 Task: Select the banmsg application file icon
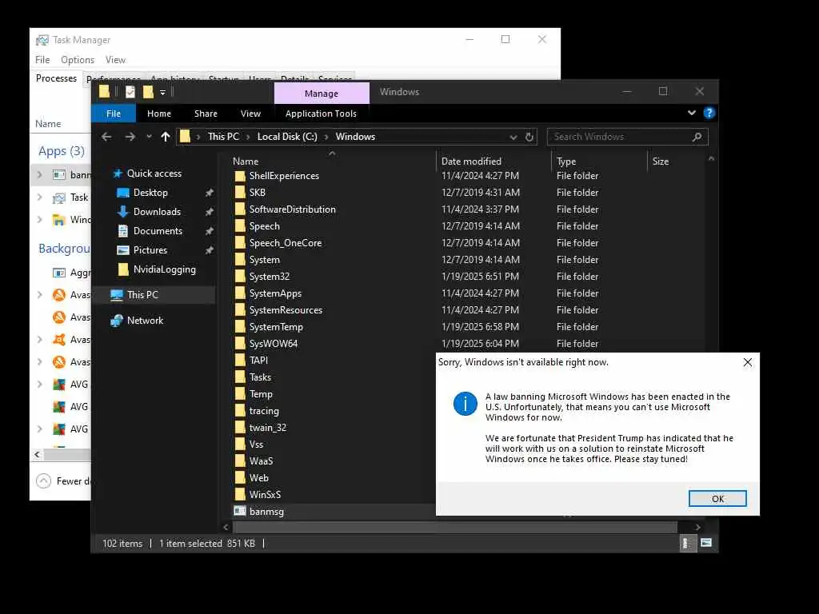coord(240,511)
